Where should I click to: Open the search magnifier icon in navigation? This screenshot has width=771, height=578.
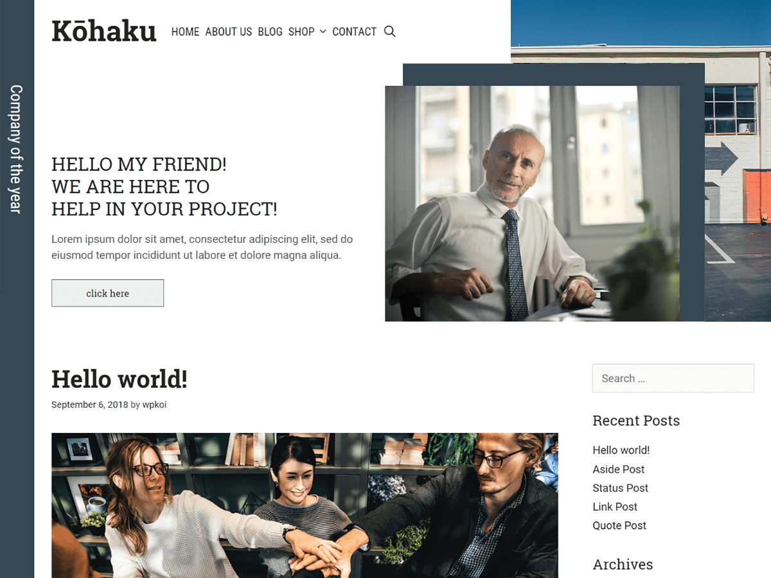tap(389, 31)
